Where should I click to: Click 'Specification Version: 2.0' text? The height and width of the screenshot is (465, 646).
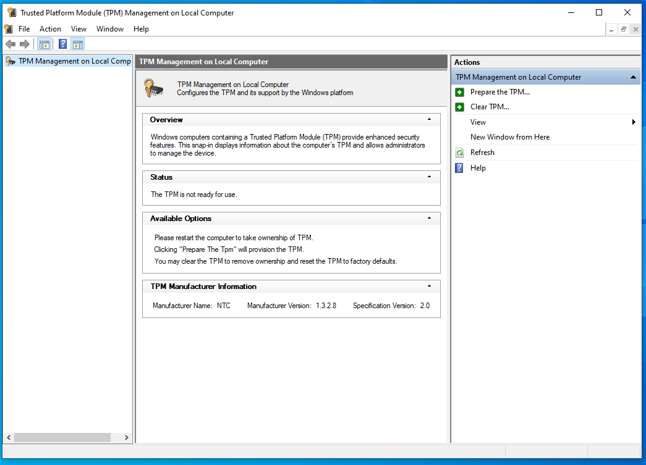(x=391, y=306)
